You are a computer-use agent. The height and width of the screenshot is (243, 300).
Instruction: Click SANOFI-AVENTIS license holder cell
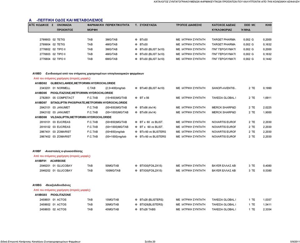coord(224,88)
